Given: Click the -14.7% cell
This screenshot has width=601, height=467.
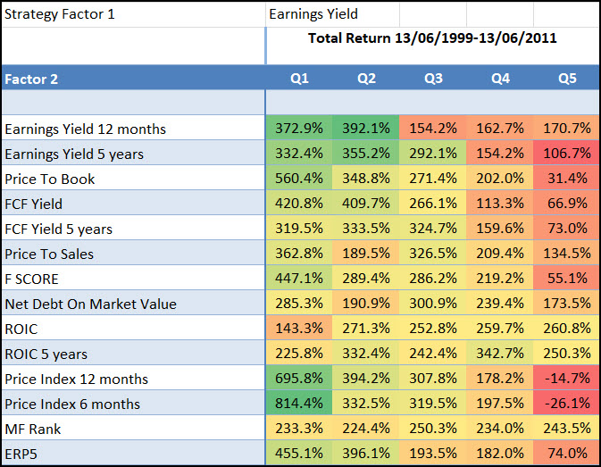Looking at the screenshot, I should tap(567, 378).
